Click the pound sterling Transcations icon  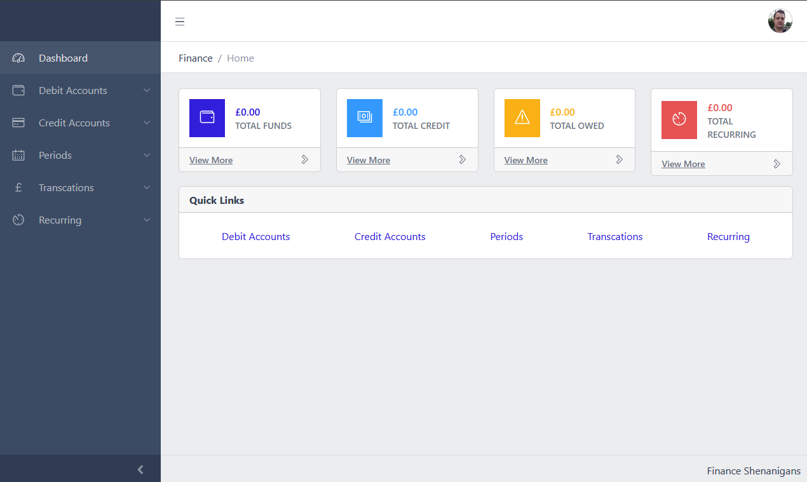[x=18, y=187]
